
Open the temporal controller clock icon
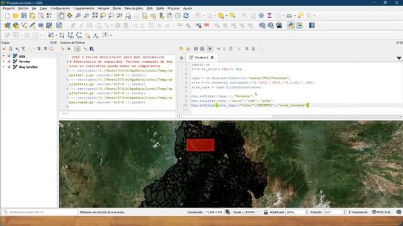(x=178, y=16)
